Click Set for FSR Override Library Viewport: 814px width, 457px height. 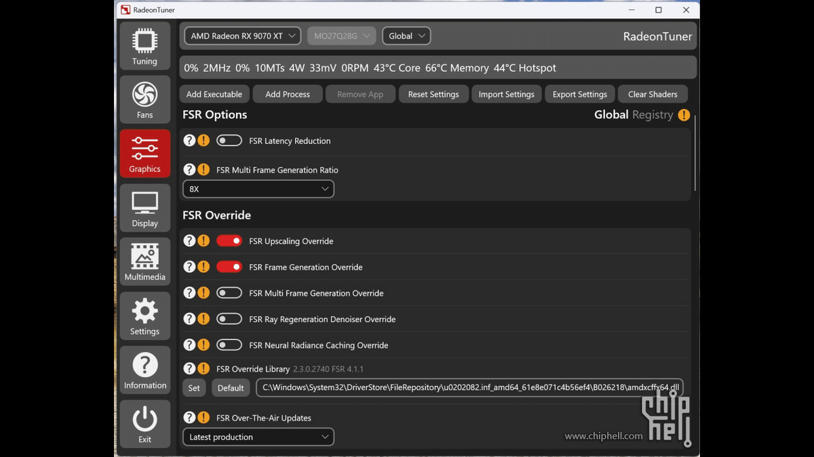click(x=194, y=388)
